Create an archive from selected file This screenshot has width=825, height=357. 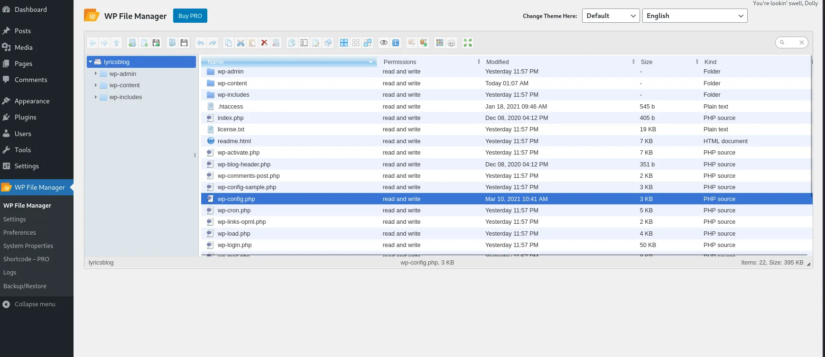coord(424,43)
